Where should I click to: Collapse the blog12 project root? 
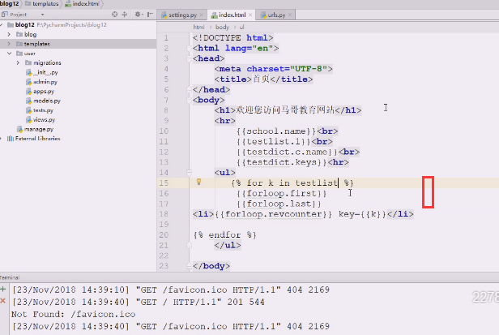[2, 24]
